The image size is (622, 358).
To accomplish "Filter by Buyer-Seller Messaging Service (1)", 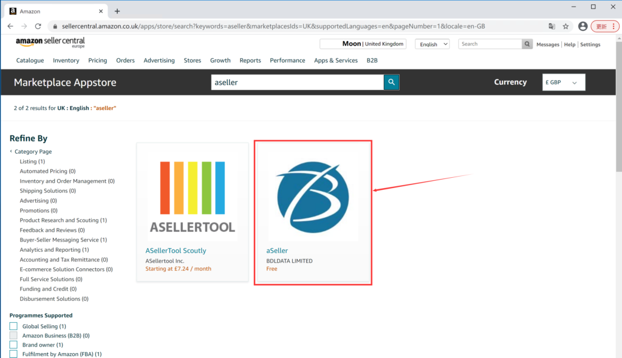I will pyautogui.click(x=63, y=240).
